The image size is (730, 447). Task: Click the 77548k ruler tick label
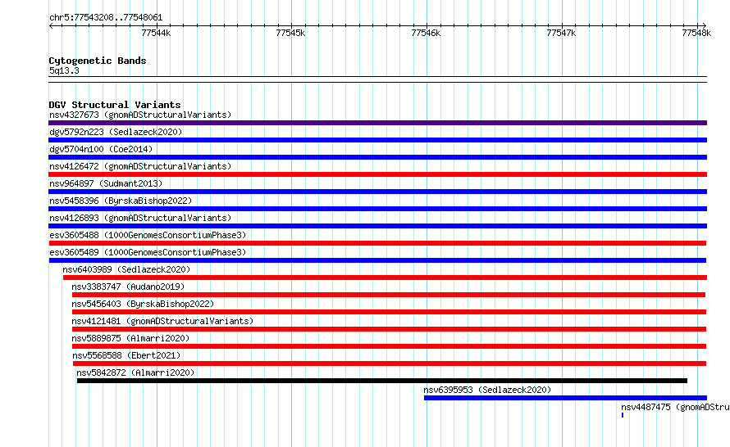(696, 33)
